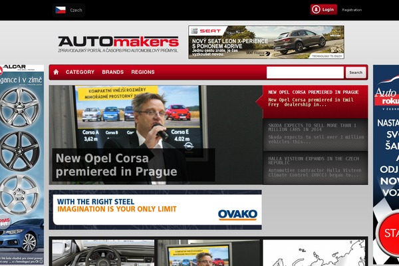399x266 pixels.
Task: Select the red New Opel Corsa story tab
Action: coord(315,102)
